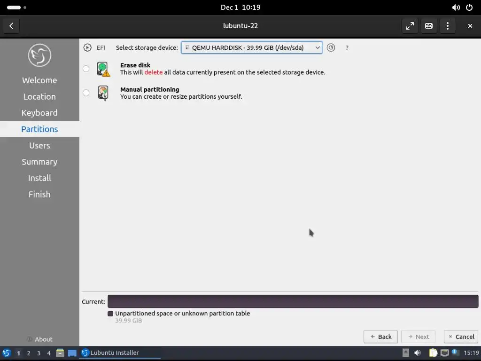Select the Partitions step
The image size is (481, 361).
[x=39, y=129]
